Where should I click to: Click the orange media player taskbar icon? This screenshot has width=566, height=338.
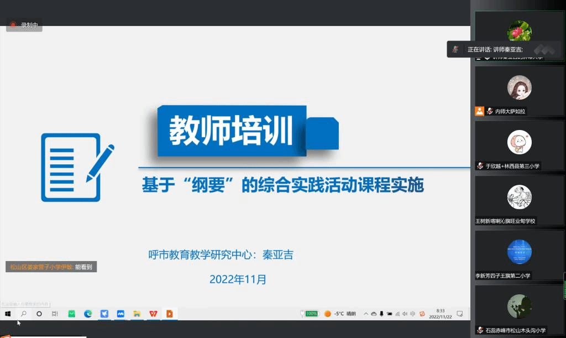[x=169, y=314]
